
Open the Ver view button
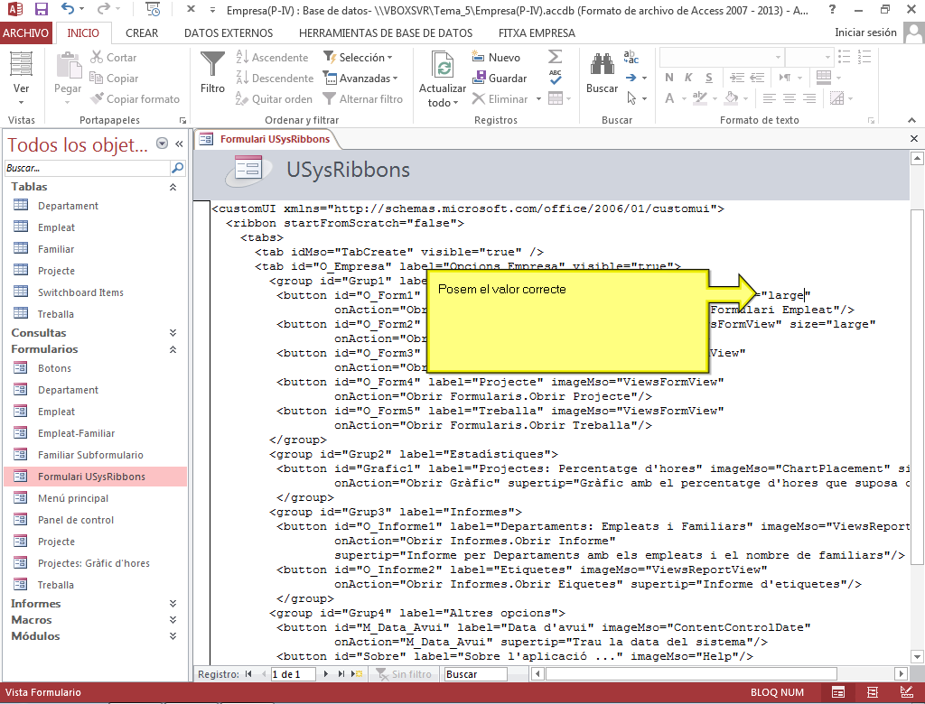coord(22,78)
